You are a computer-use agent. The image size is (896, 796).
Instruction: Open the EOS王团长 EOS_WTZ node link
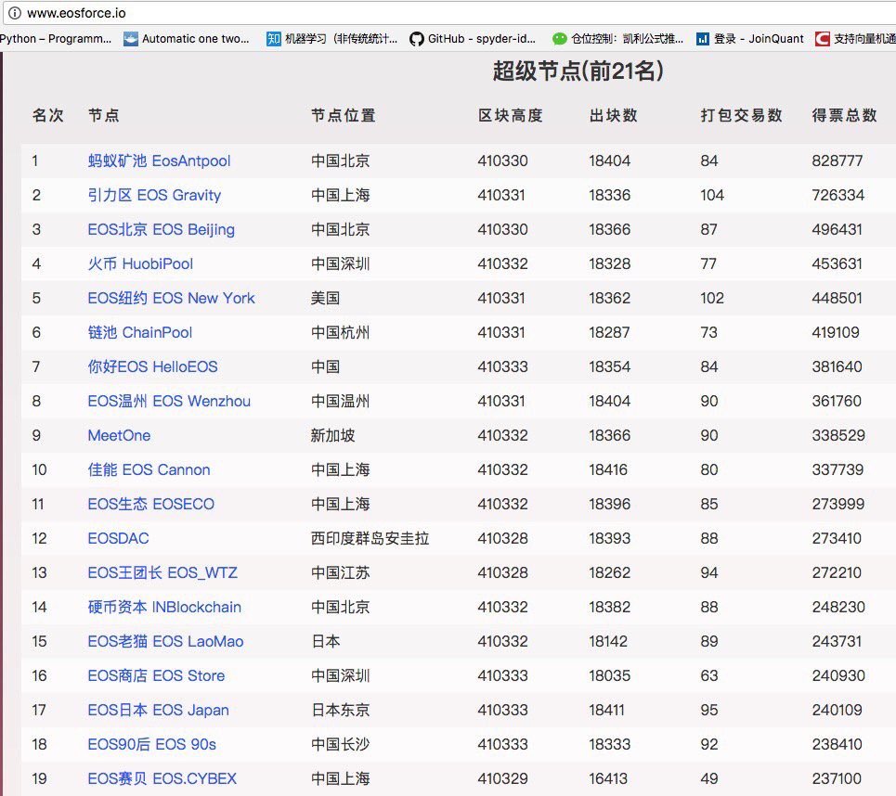(162, 572)
